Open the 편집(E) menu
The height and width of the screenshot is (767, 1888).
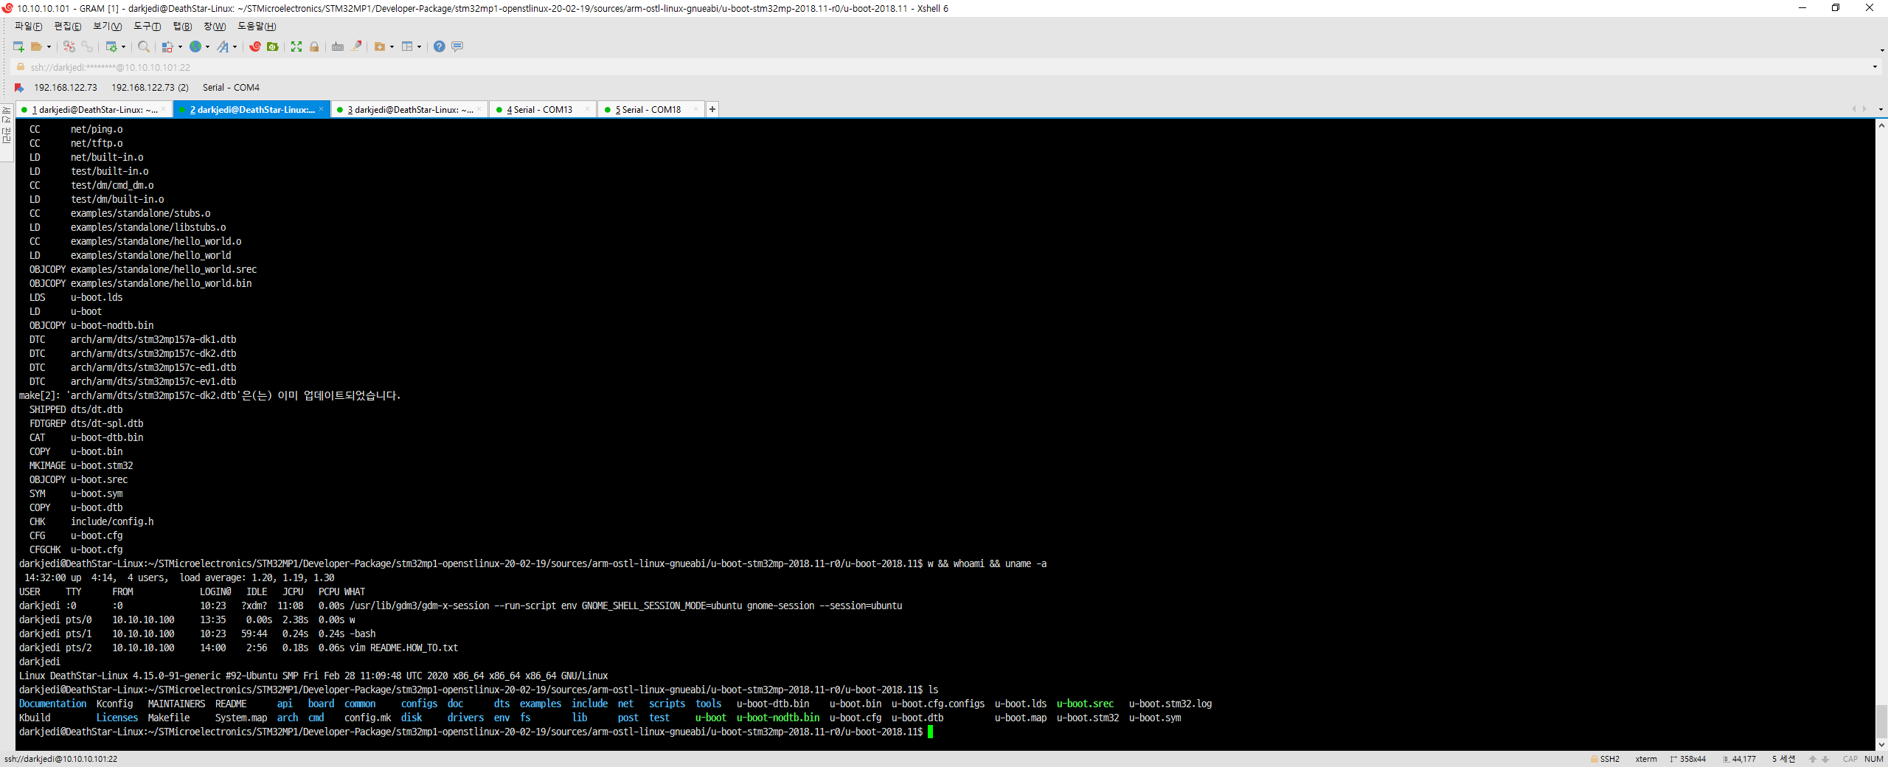pos(68,27)
